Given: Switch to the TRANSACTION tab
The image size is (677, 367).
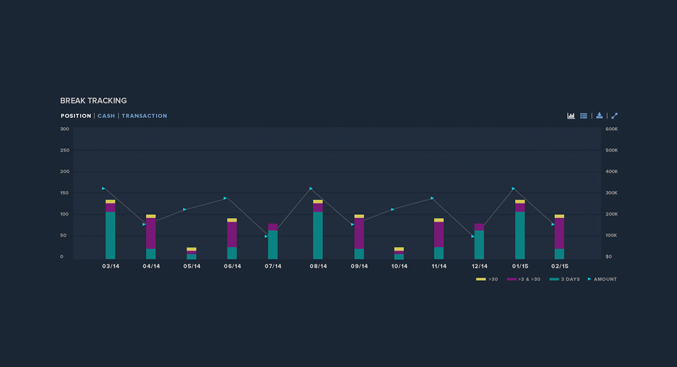Looking at the screenshot, I should click(144, 116).
